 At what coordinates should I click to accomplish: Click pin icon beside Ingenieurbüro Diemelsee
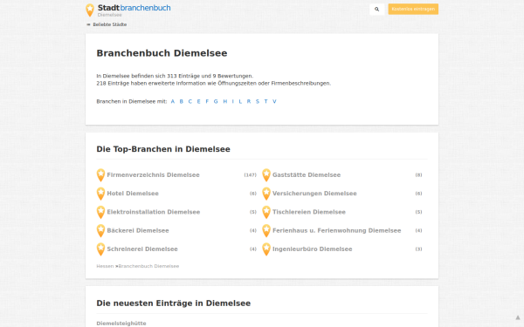(x=266, y=249)
